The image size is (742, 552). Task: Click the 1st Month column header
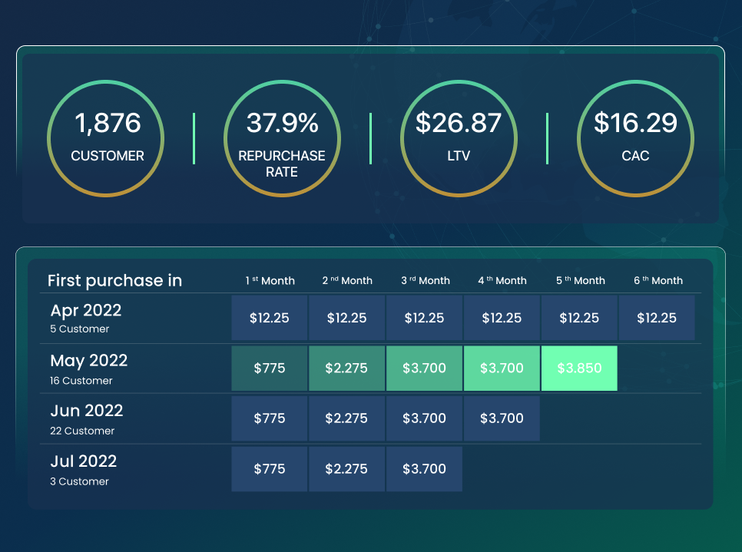tap(270, 280)
